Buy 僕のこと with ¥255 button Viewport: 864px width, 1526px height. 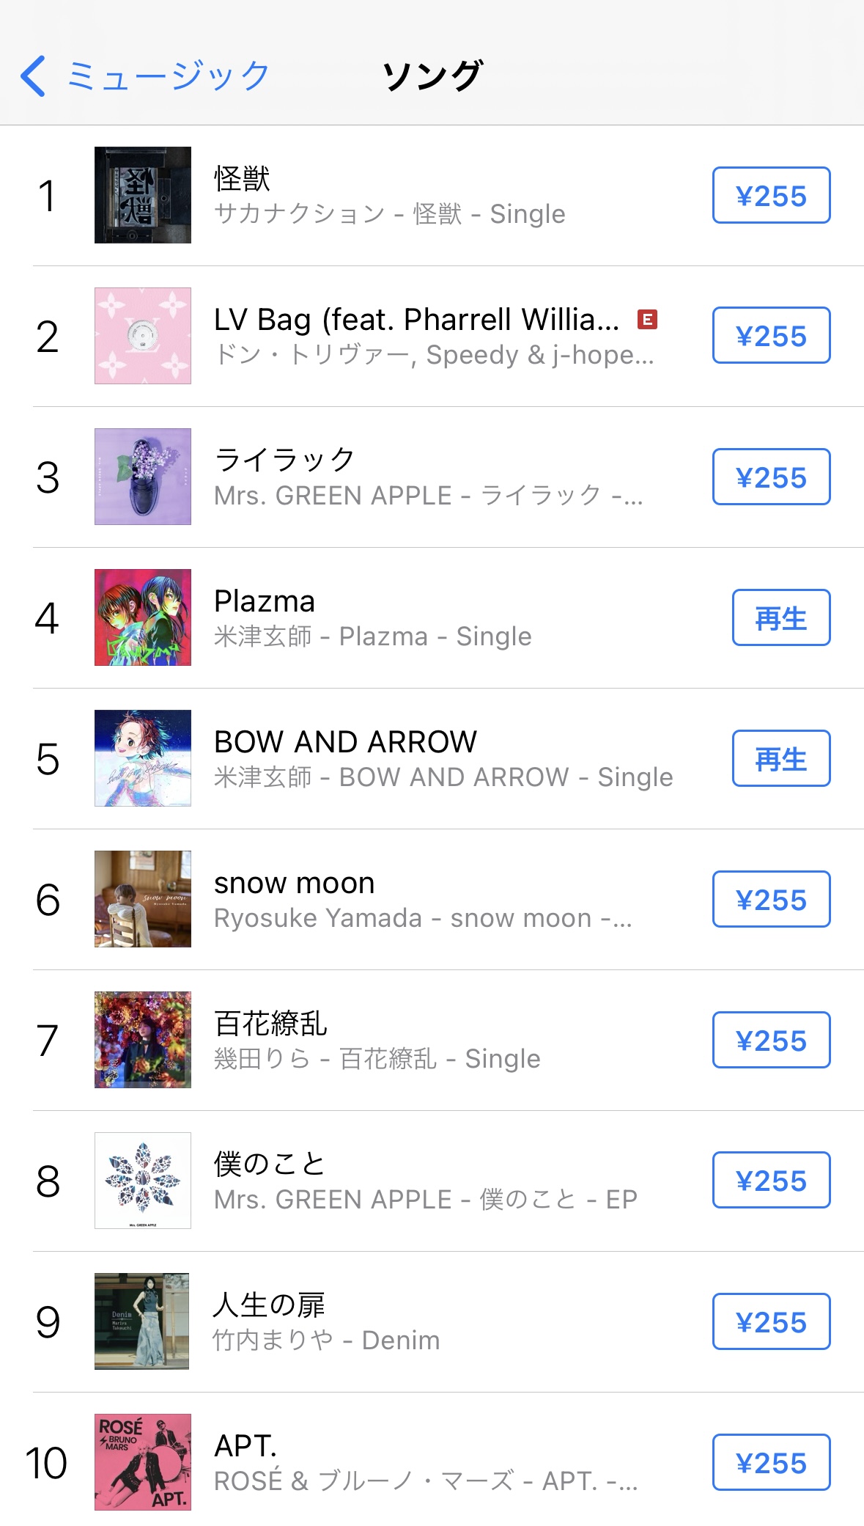771,1181
